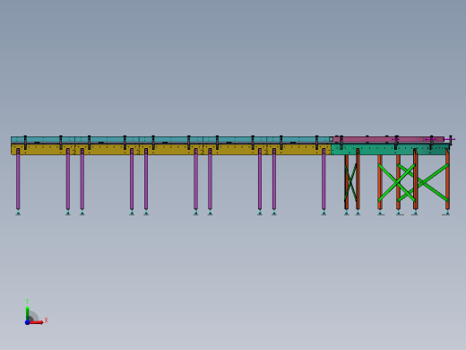Click the foot pad under the leftmost purple leg
Screen dimensions: 466x350
pyautogui.click(x=18, y=213)
